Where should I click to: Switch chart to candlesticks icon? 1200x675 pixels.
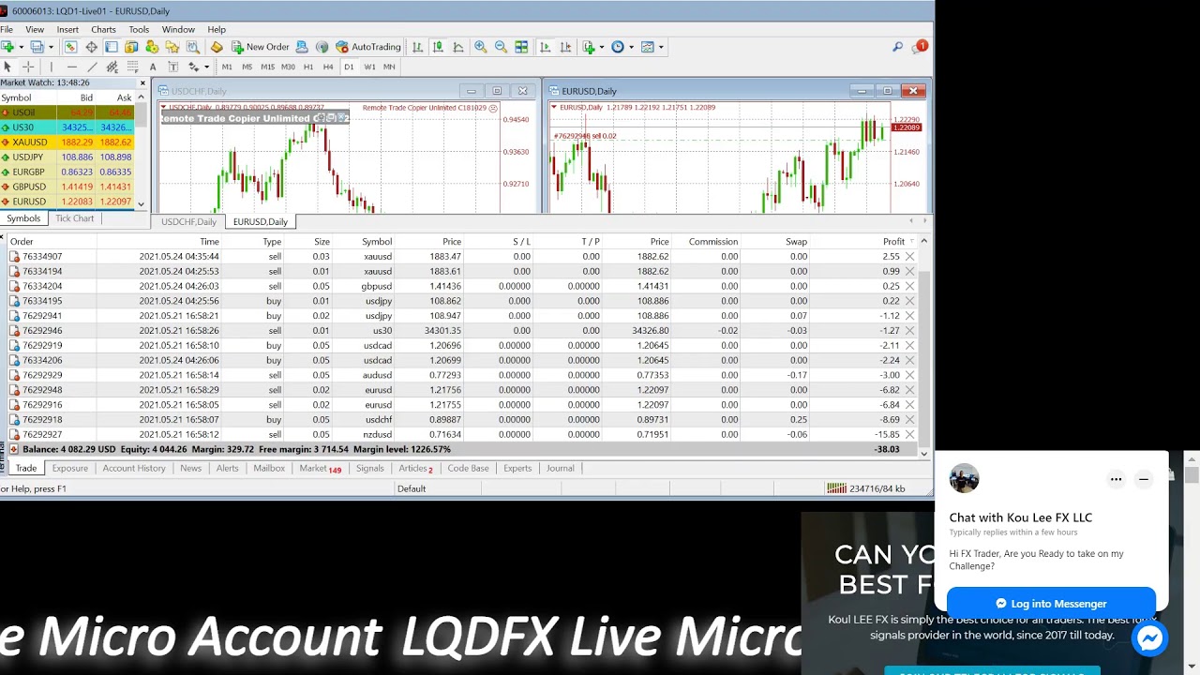pos(438,47)
